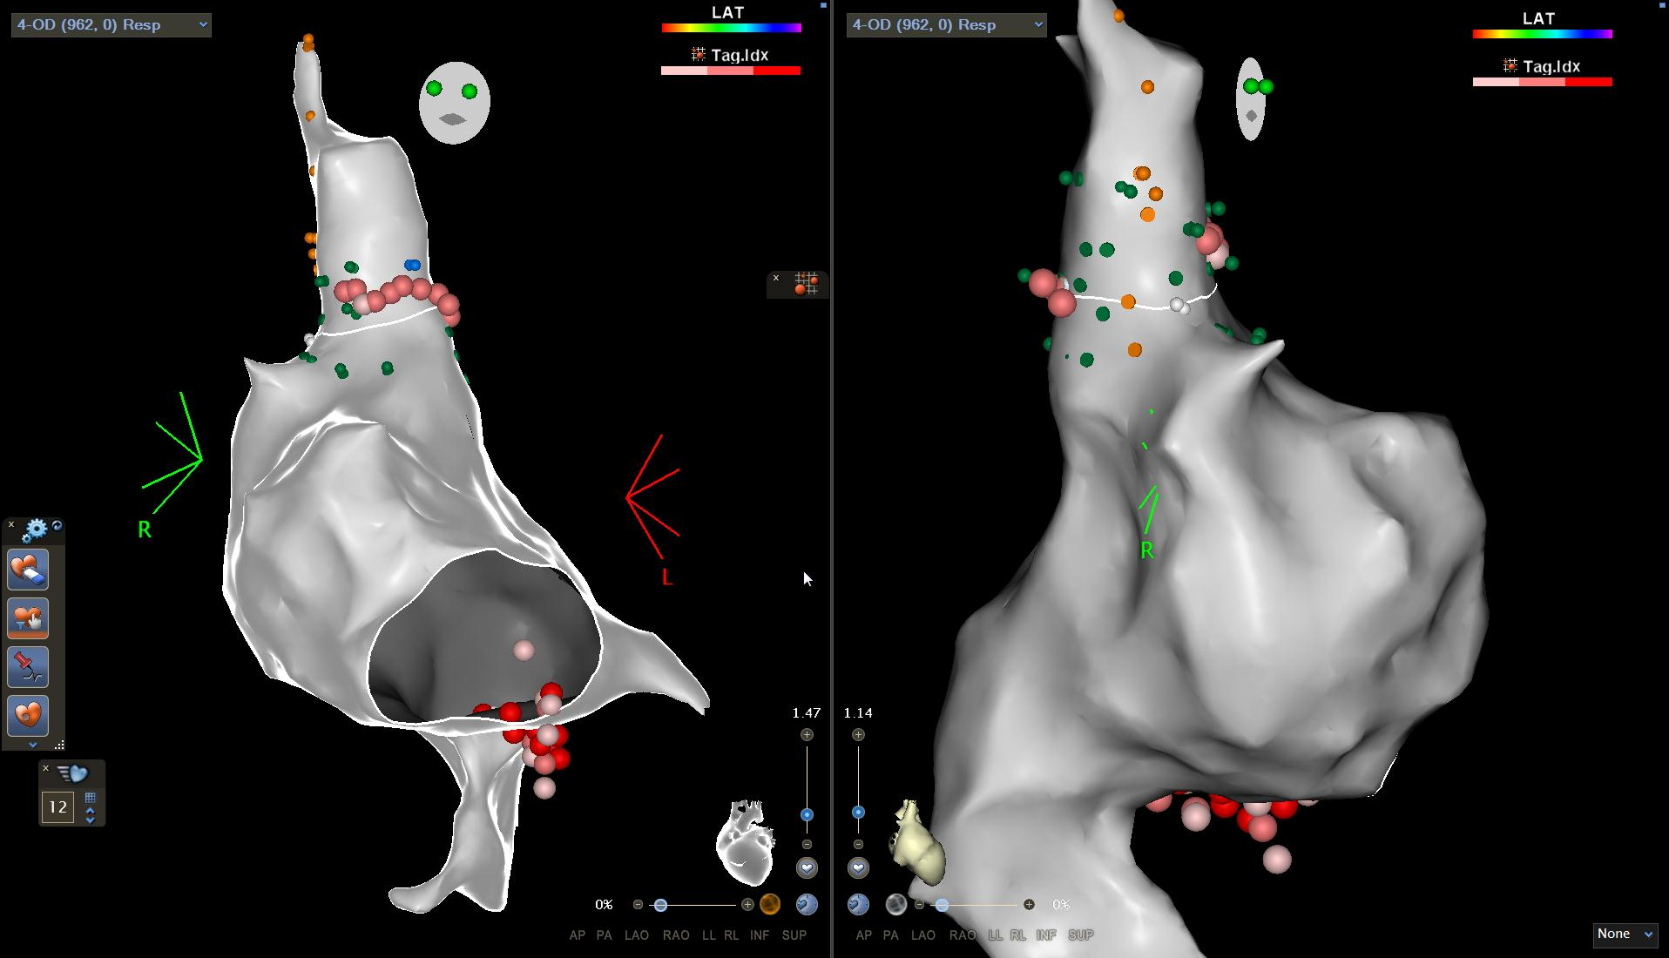Image resolution: width=1669 pixels, height=958 pixels.
Task: Toggle the orange sphere icon in left view
Action: pyautogui.click(x=770, y=905)
